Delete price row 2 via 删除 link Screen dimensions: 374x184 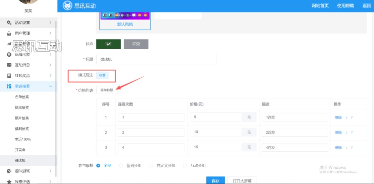point(338,133)
